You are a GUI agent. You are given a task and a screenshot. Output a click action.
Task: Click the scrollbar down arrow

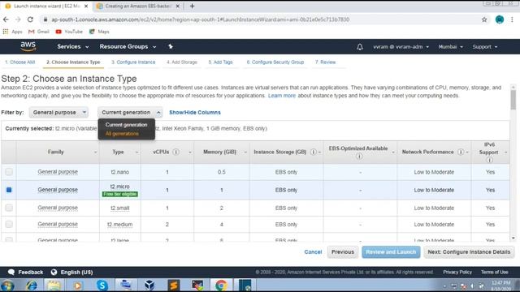[x=513, y=238]
